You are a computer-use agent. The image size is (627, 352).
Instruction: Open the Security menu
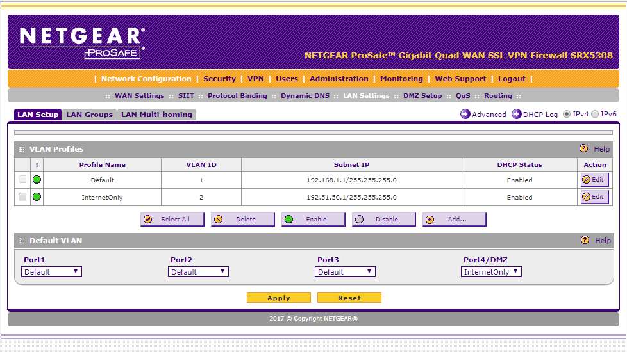(219, 79)
